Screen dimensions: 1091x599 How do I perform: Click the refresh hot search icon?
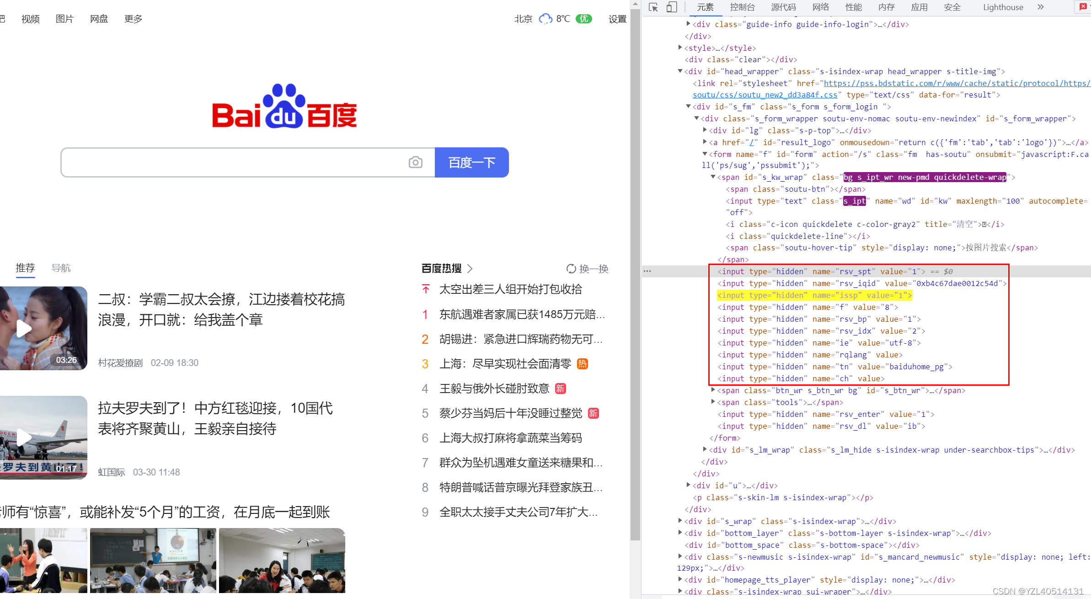(571, 269)
